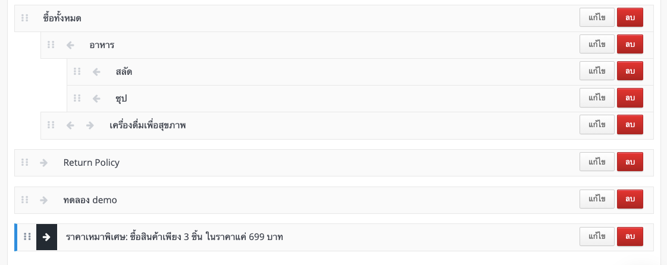Image resolution: width=667 pixels, height=265 pixels.
Task: Click drag handle icon for ซื้อทั้งหมด row
Action: click(x=25, y=18)
